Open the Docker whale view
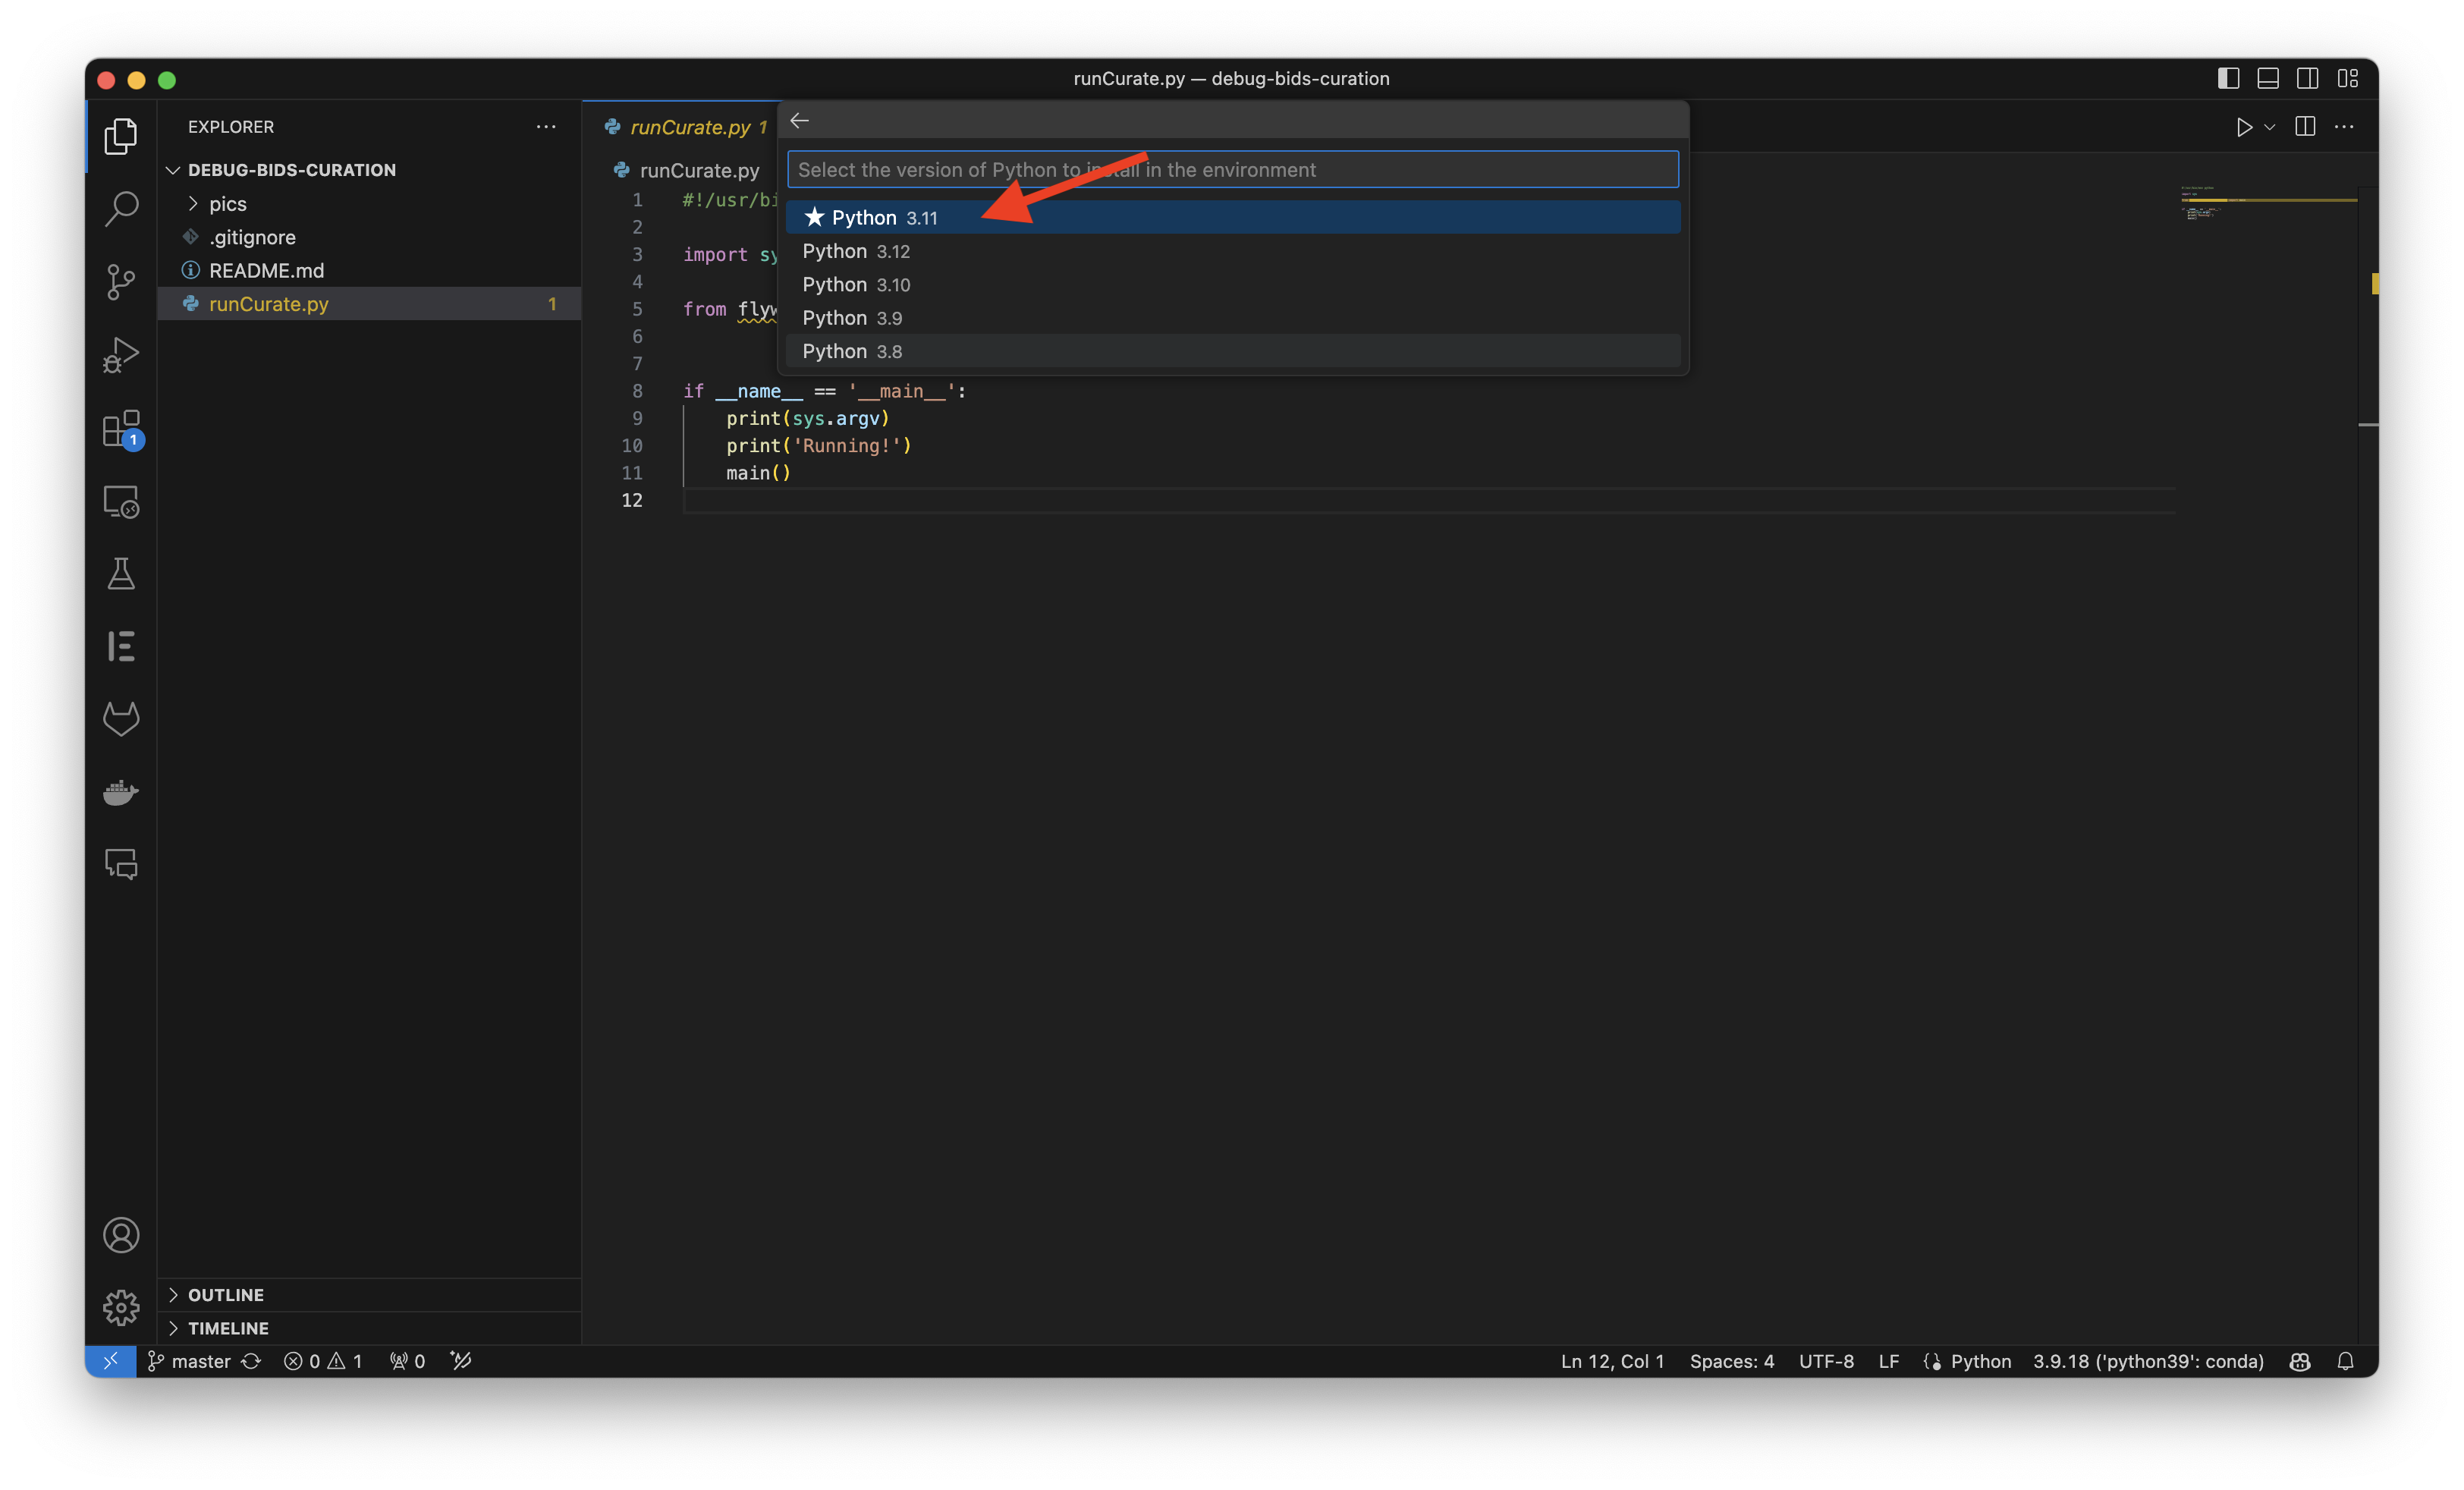The image size is (2464, 1490). (x=121, y=792)
